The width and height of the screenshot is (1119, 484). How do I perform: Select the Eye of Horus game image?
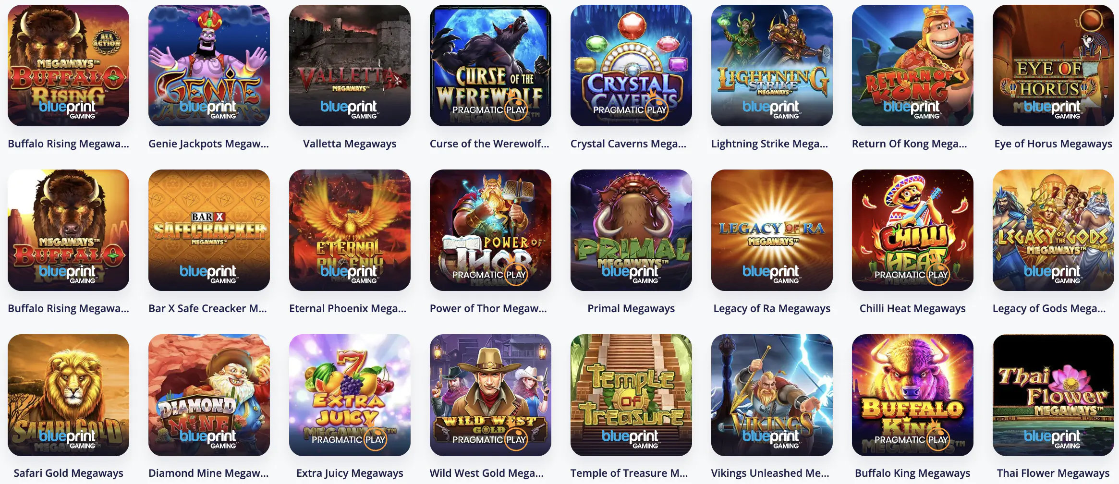[x=1053, y=66]
